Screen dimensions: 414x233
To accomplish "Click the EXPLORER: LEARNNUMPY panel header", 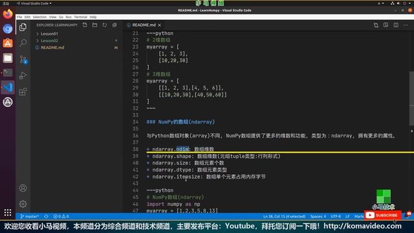I will coord(57,25).
